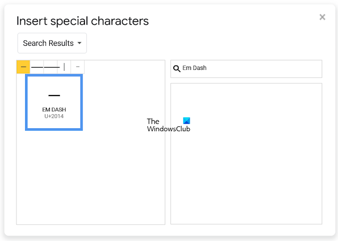Open the Search Results dropdown
Screen dimensions: 338x241
pyautogui.click(x=52, y=43)
